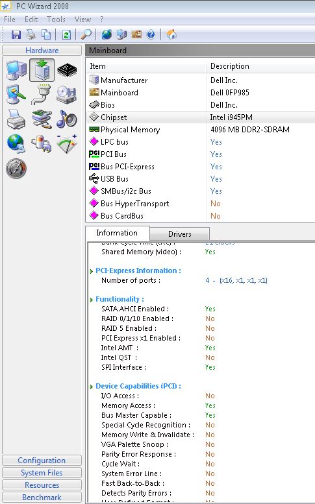Select the Voltage meter icon
The image size is (315, 504).
(x=67, y=144)
